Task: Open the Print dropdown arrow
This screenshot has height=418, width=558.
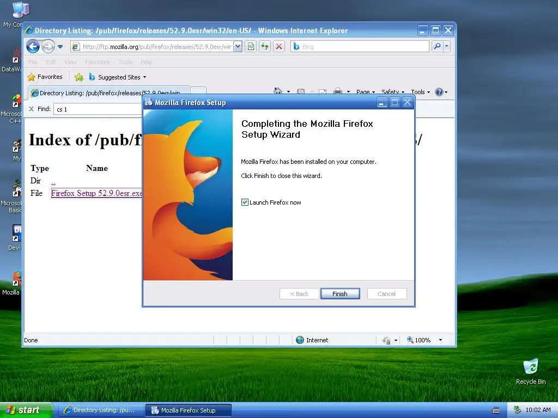Action: 348,92
